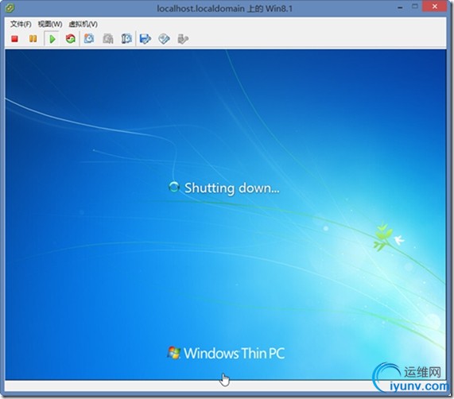Click the orange Suspend VM button
Viewport: 454px width, 399px height.
pos(33,39)
